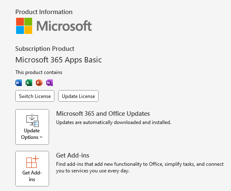
Task: Click the 'This product contains' text
Action: [39, 72]
